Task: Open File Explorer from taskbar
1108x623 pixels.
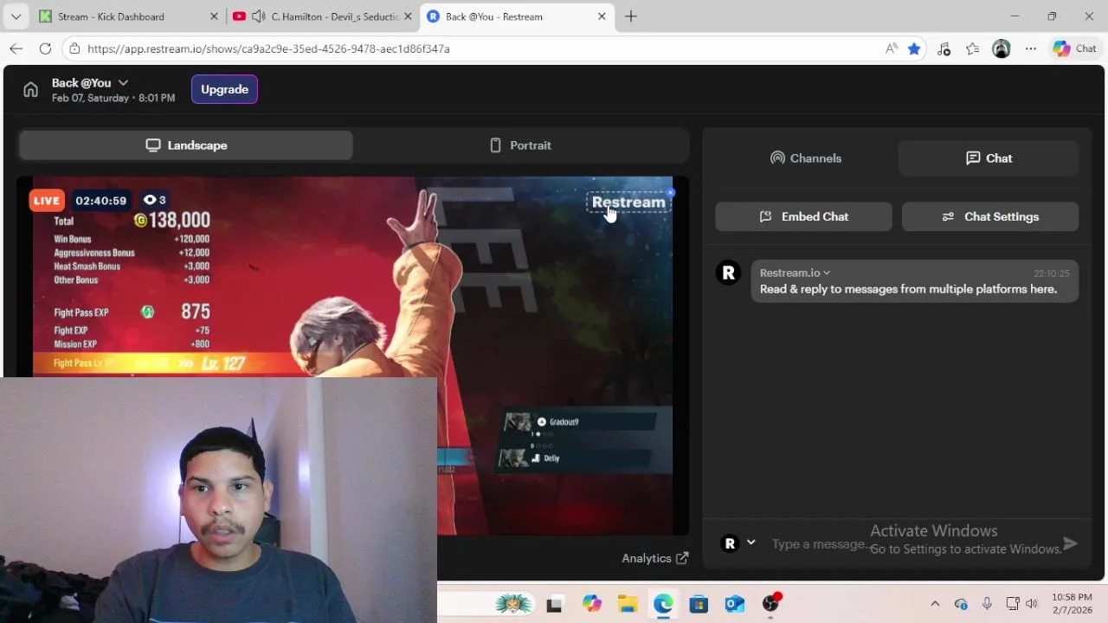Action: [x=628, y=604]
